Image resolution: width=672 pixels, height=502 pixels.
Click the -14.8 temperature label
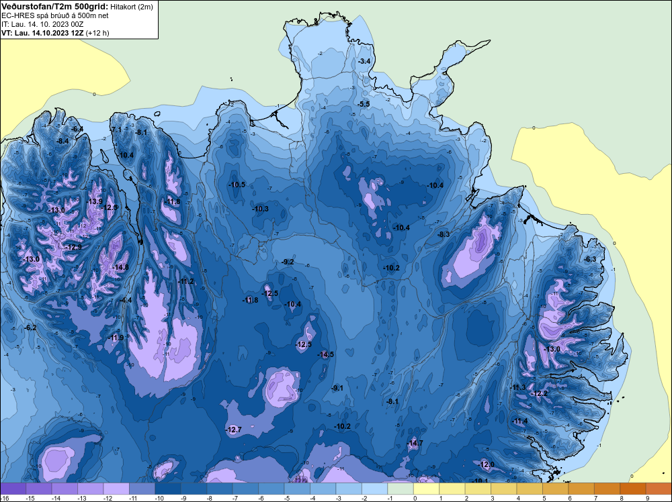coord(120,268)
